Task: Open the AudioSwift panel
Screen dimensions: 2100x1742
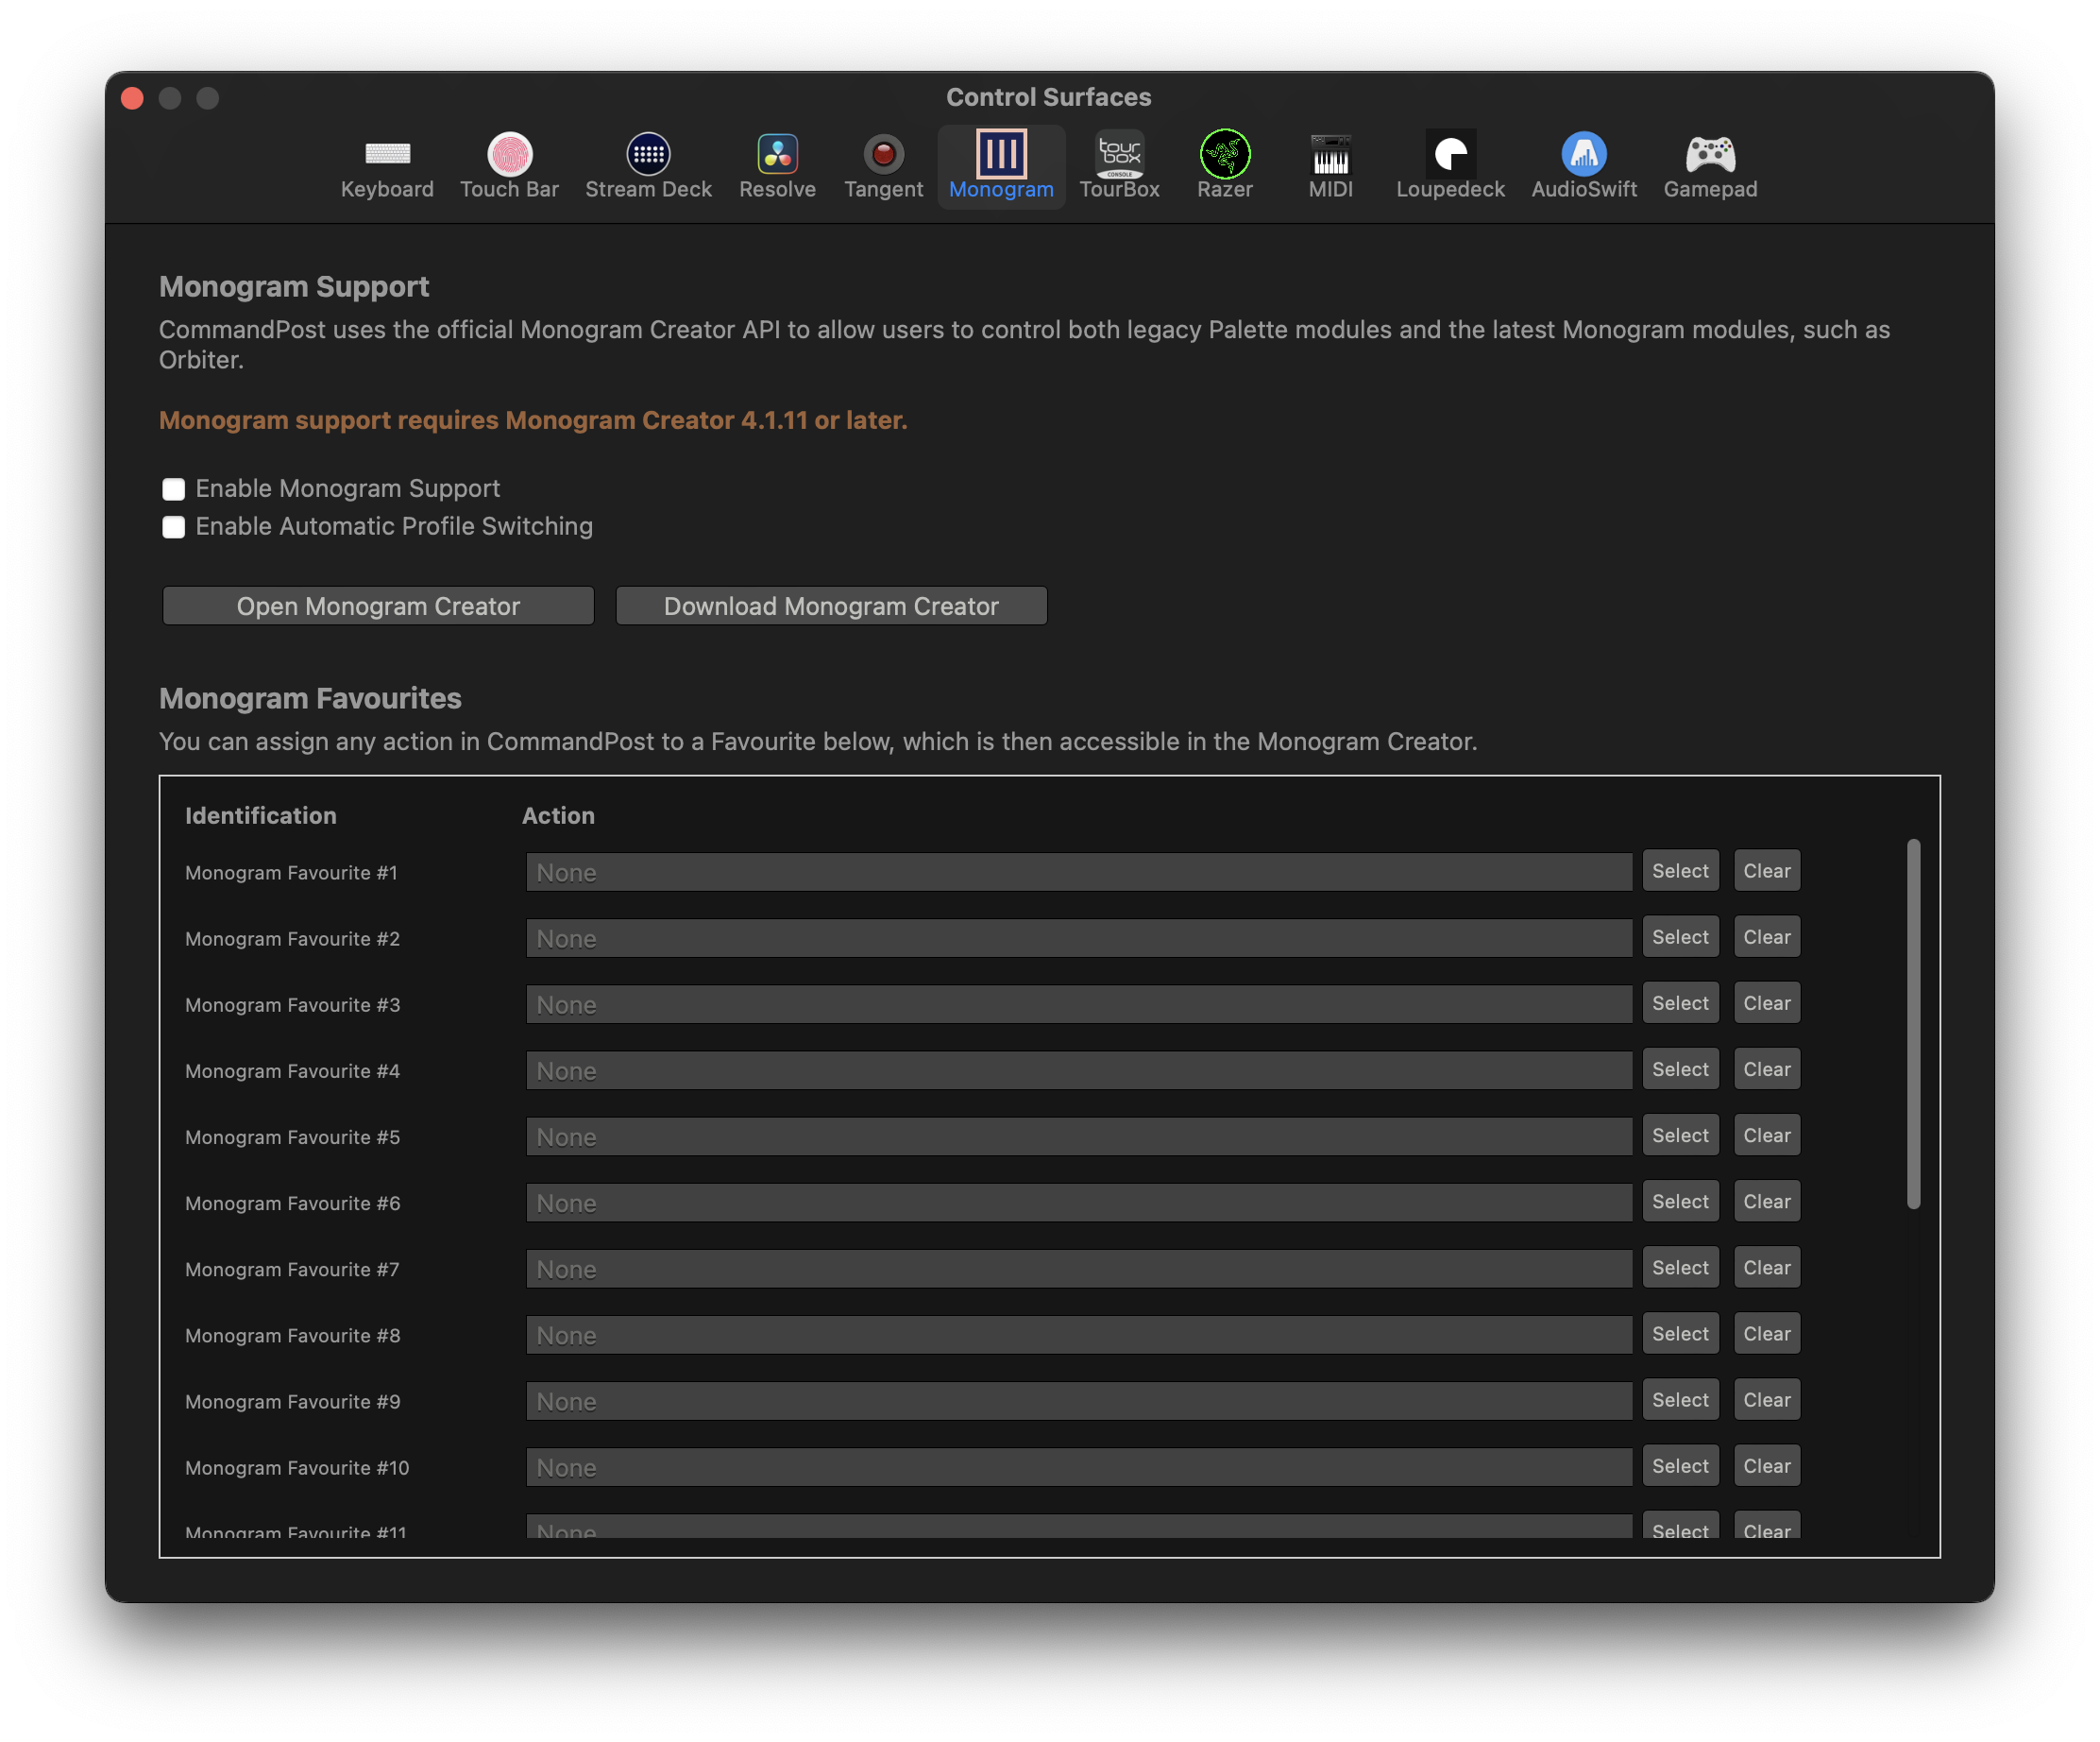Action: 1584,166
